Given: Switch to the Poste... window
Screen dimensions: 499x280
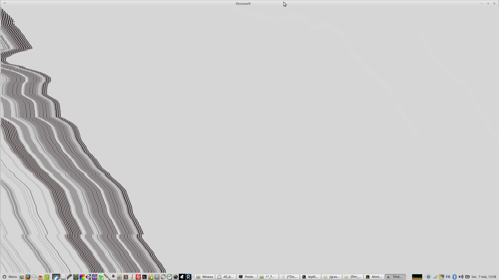Looking at the screenshot, I should pyautogui.click(x=247, y=277).
